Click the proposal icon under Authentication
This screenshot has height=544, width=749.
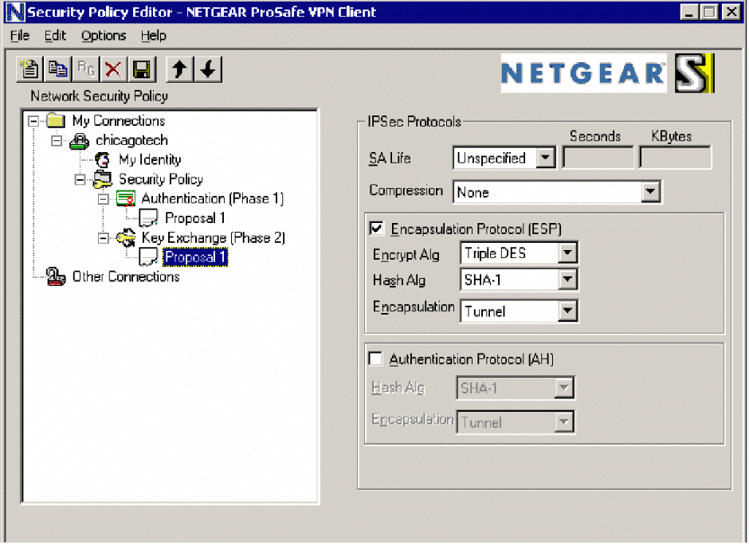(x=148, y=218)
